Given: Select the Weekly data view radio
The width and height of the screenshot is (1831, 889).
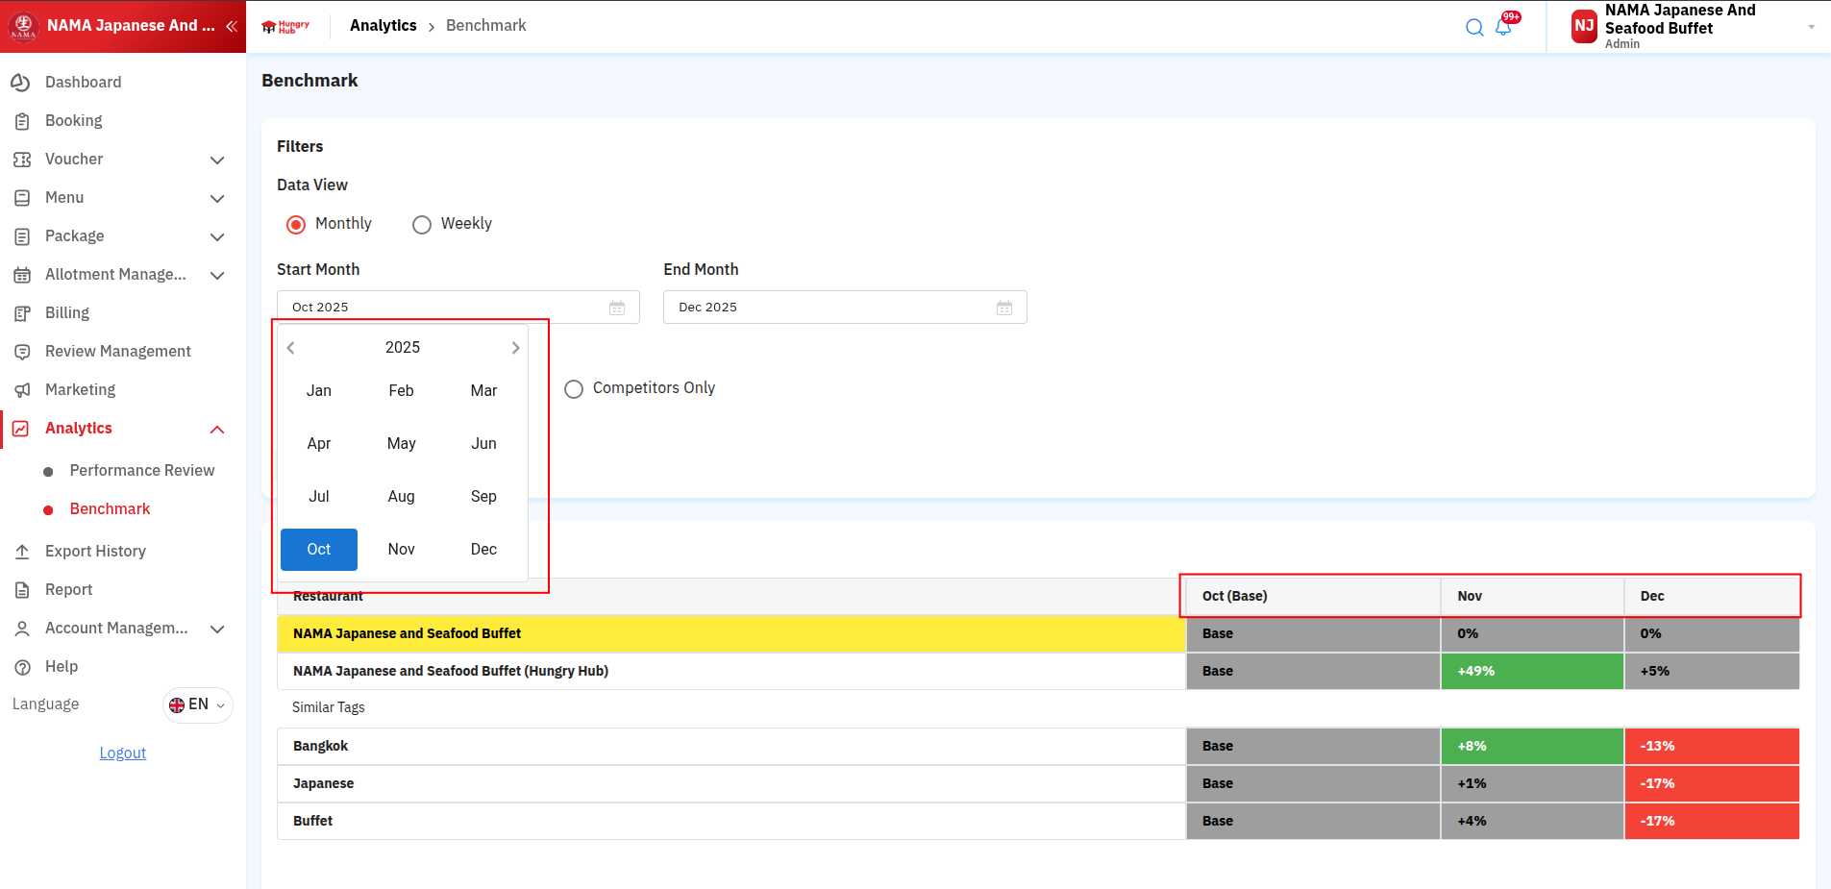Looking at the screenshot, I should click(422, 225).
